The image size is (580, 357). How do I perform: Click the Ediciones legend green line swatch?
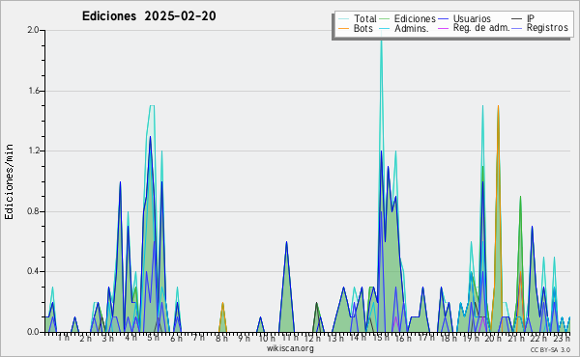point(385,19)
